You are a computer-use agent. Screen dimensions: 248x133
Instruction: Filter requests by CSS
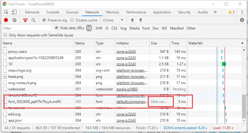tap(114, 28)
